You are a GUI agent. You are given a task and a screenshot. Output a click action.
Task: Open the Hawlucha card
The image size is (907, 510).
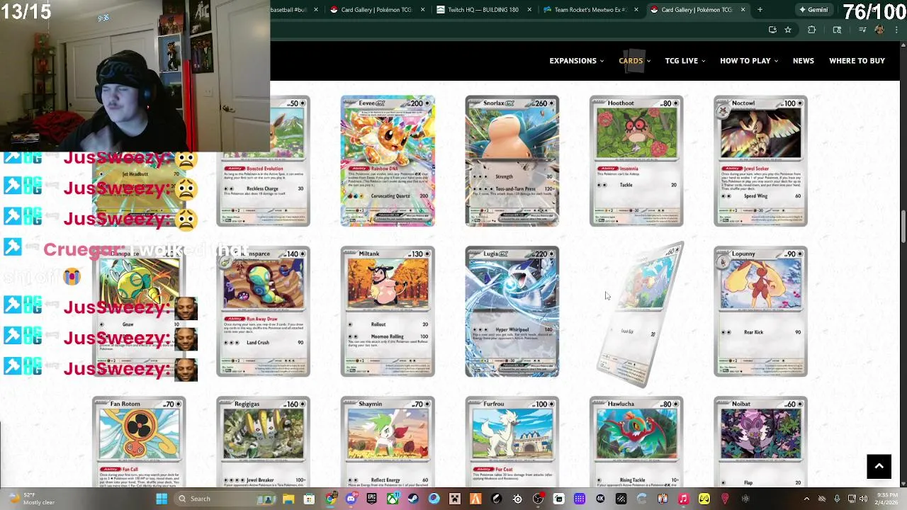click(636, 441)
